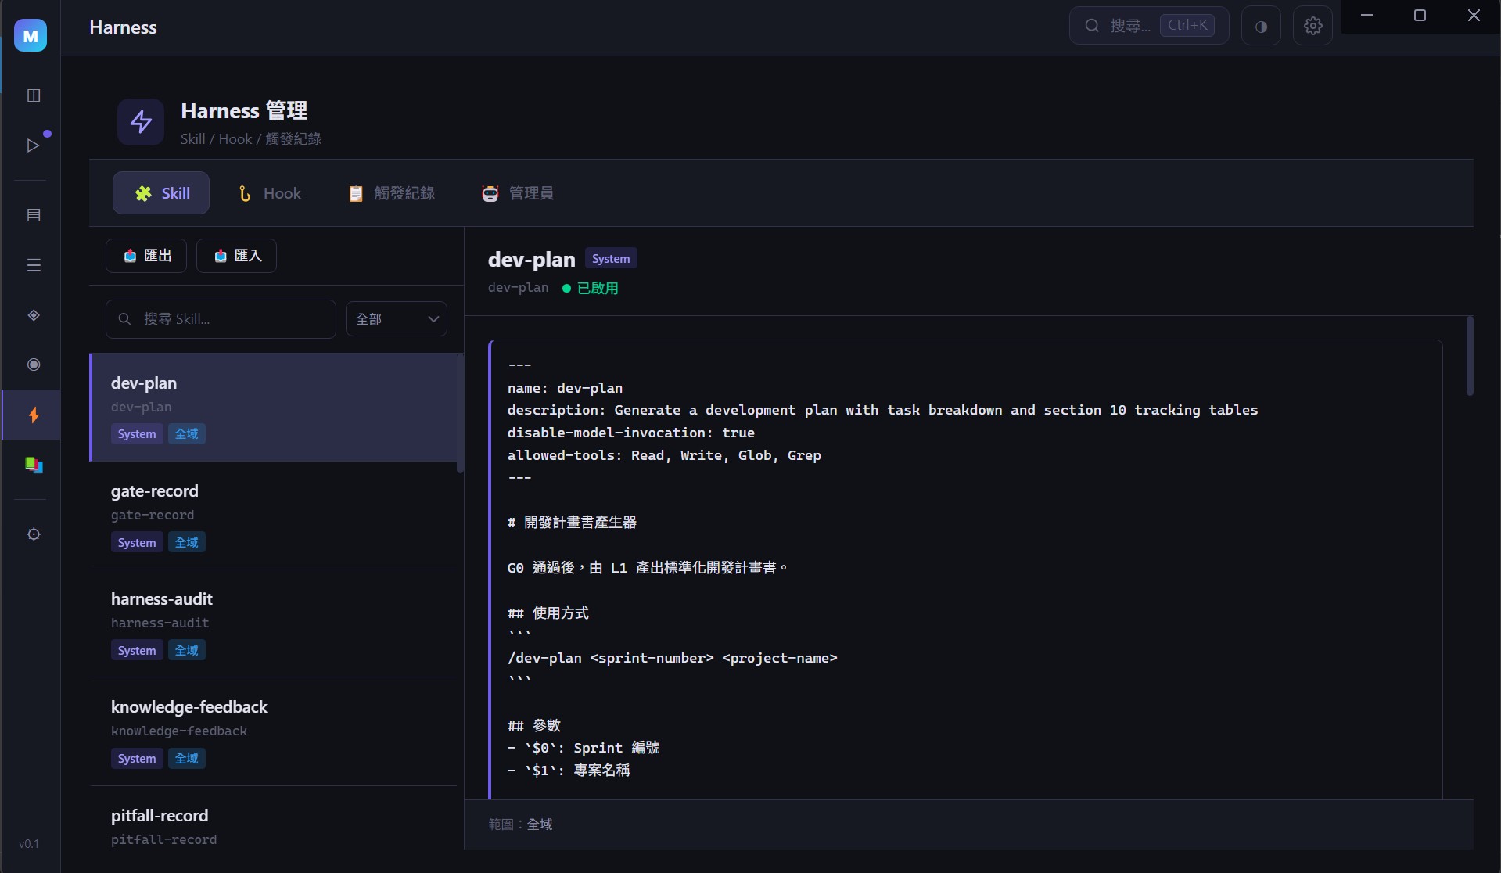1501x873 pixels.
Task: Toggle the dark/light theme button
Action: coord(1261,26)
